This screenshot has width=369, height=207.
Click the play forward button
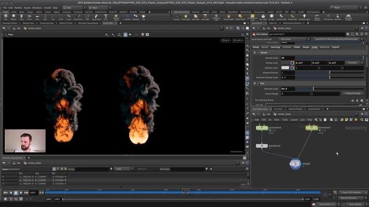coord(21,193)
